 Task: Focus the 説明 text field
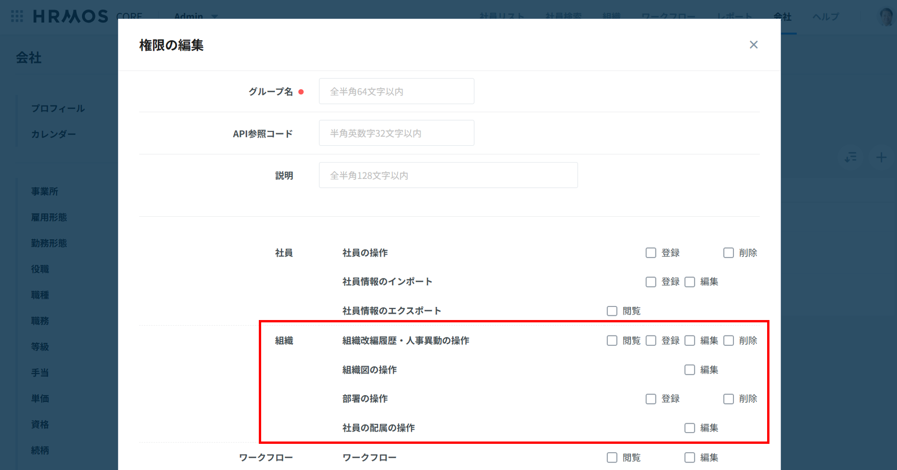[448, 175]
